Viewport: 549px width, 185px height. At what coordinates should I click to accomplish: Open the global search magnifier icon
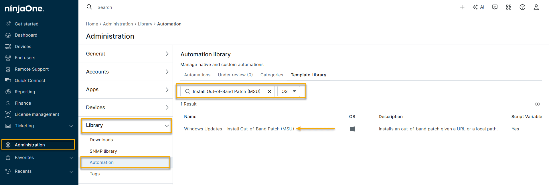[x=89, y=7]
